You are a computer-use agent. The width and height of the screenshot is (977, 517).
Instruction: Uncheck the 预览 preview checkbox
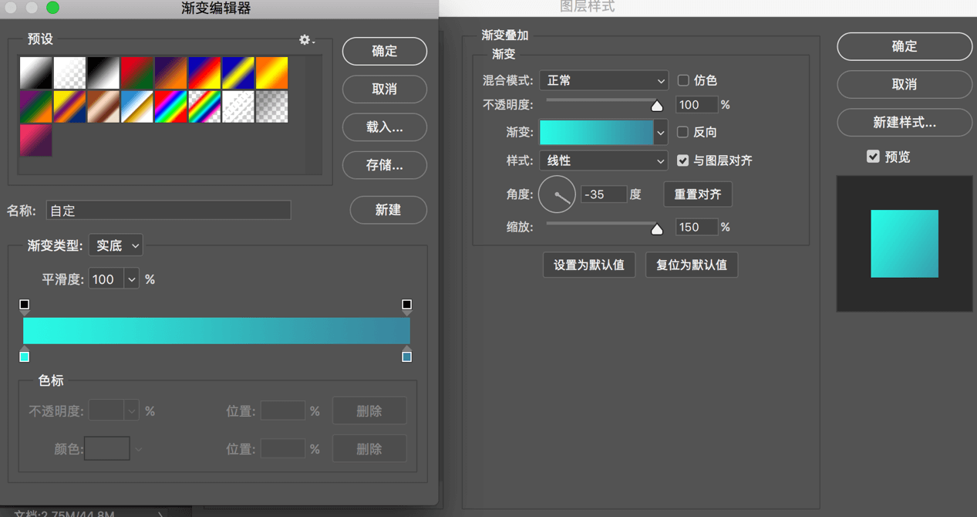click(873, 157)
